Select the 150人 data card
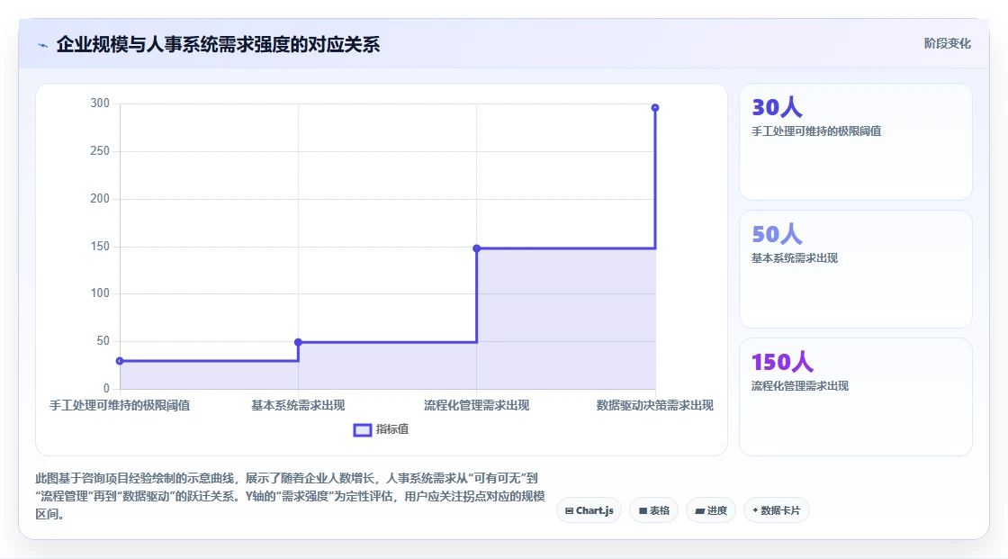Screen dimensions: 1008x559 tap(856, 397)
